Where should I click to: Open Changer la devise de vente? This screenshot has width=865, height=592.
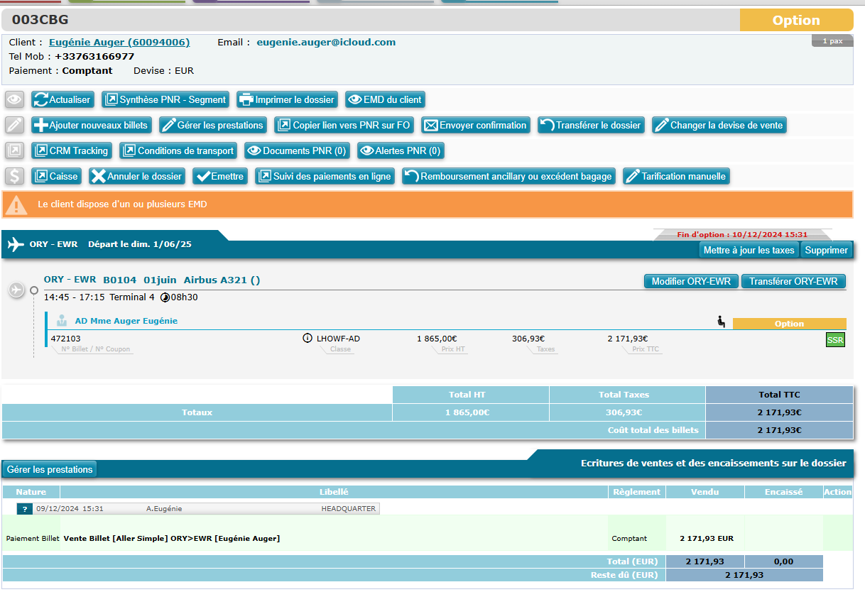pos(719,126)
